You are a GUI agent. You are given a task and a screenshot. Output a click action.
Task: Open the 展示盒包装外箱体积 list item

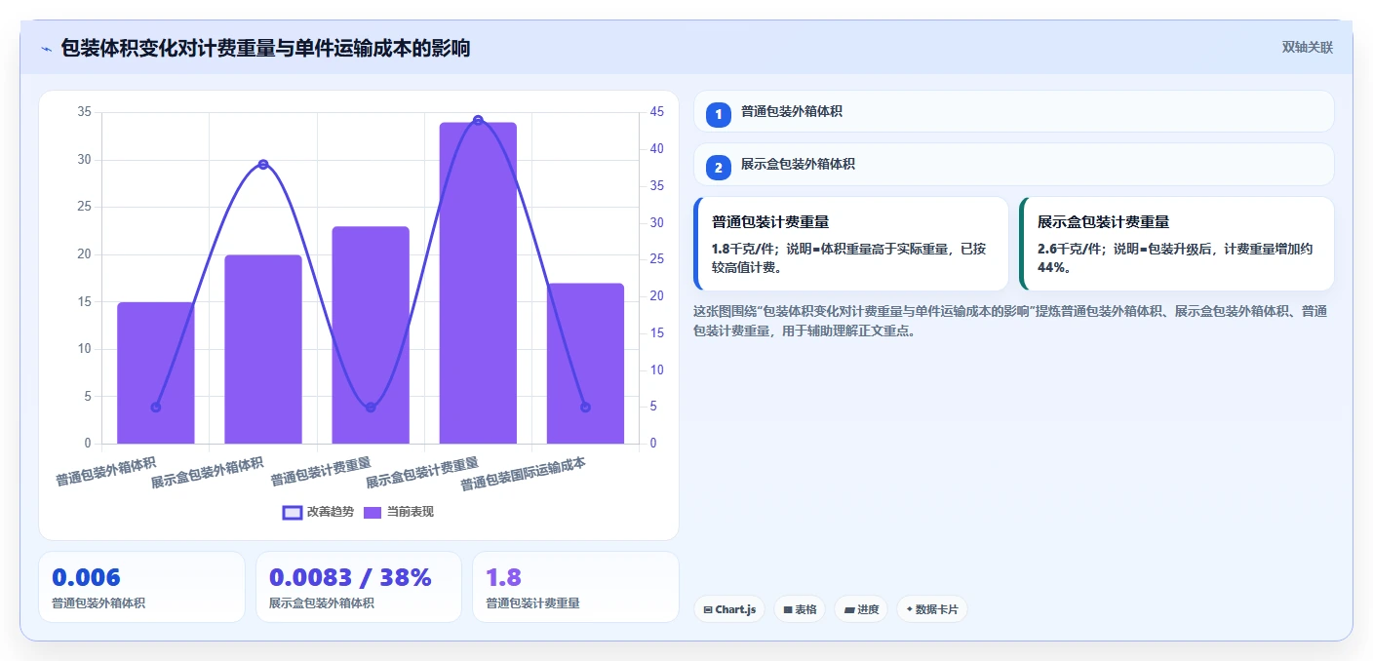(1013, 165)
